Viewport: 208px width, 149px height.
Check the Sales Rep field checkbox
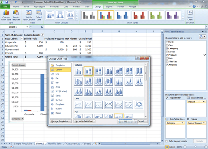(167, 62)
